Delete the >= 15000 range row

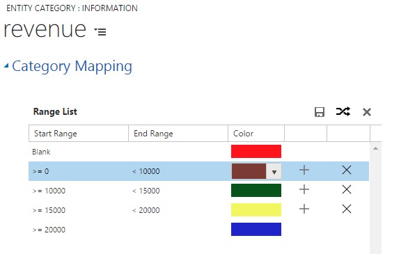347,209
